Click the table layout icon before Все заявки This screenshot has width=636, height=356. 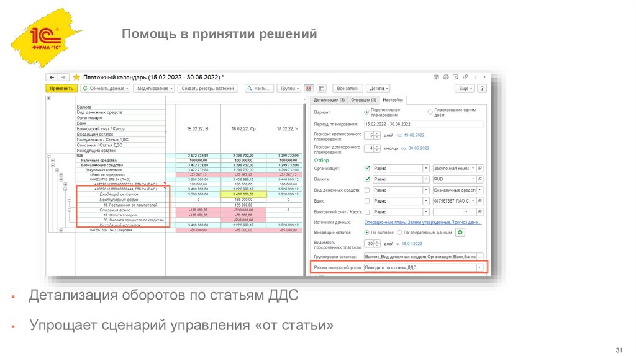point(322,88)
